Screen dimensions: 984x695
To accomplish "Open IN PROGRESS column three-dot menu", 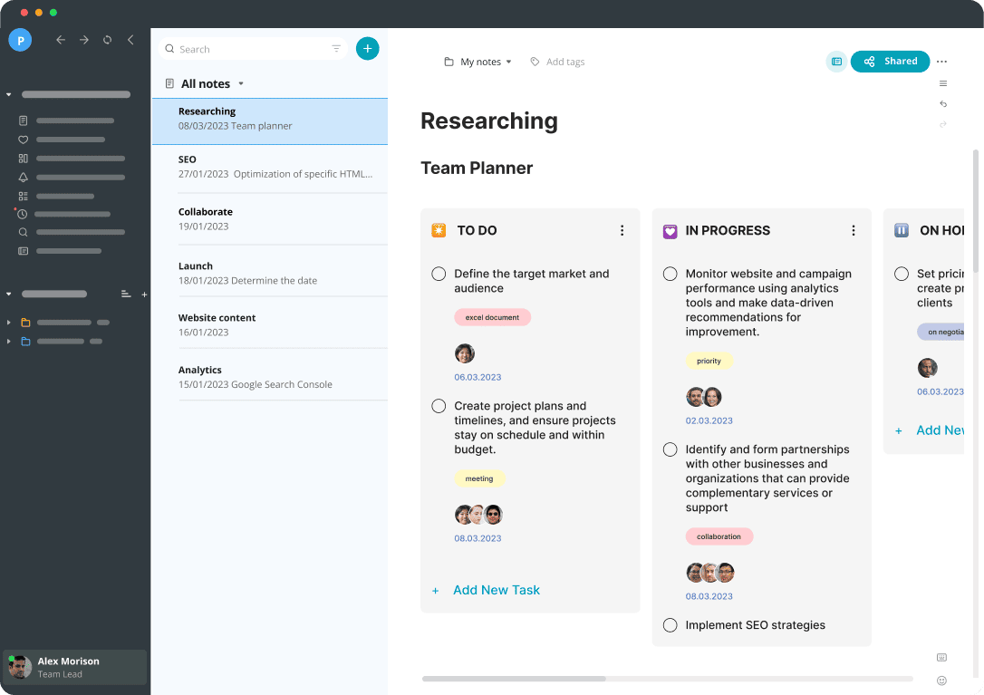I will (x=853, y=231).
